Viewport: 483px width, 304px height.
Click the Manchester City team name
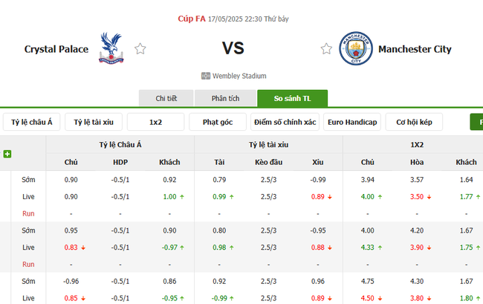click(415, 49)
